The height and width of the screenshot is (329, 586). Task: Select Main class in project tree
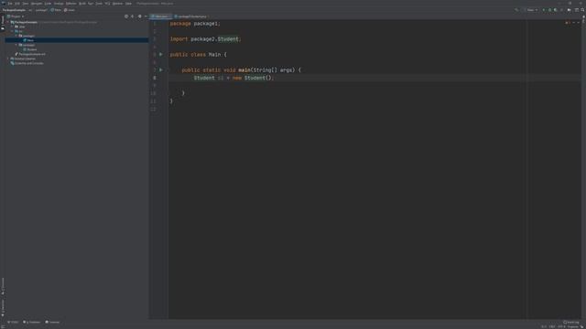[28, 40]
